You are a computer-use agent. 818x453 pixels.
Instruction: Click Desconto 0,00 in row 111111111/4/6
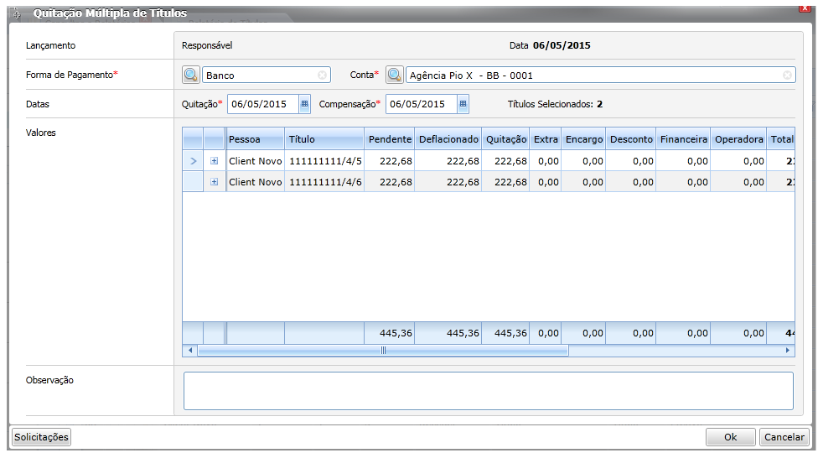pyautogui.click(x=631, y=181)
